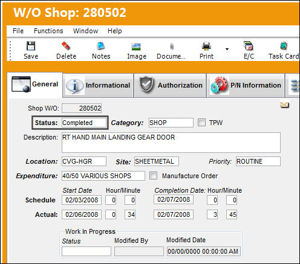Click the Work In Progress Status field

[86, 251]
